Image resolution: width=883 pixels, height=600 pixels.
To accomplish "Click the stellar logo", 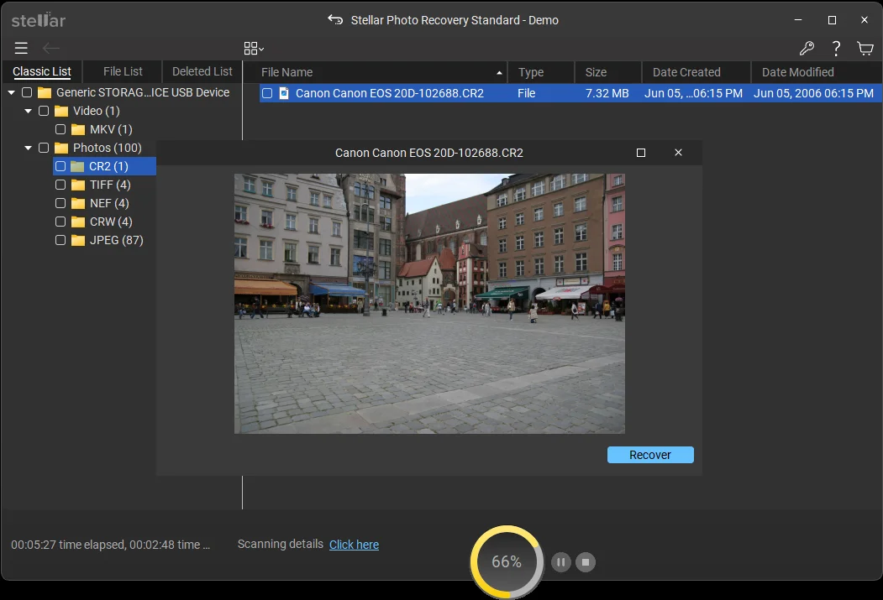I will 39,20.
